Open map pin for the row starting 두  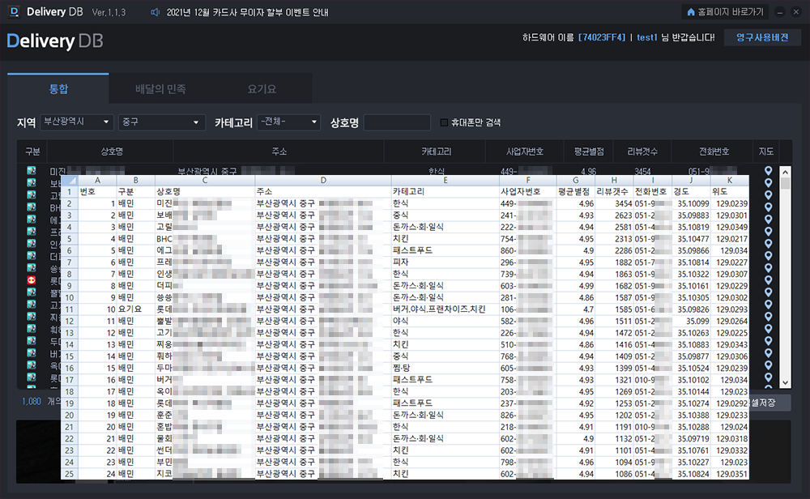pos(768,340)
